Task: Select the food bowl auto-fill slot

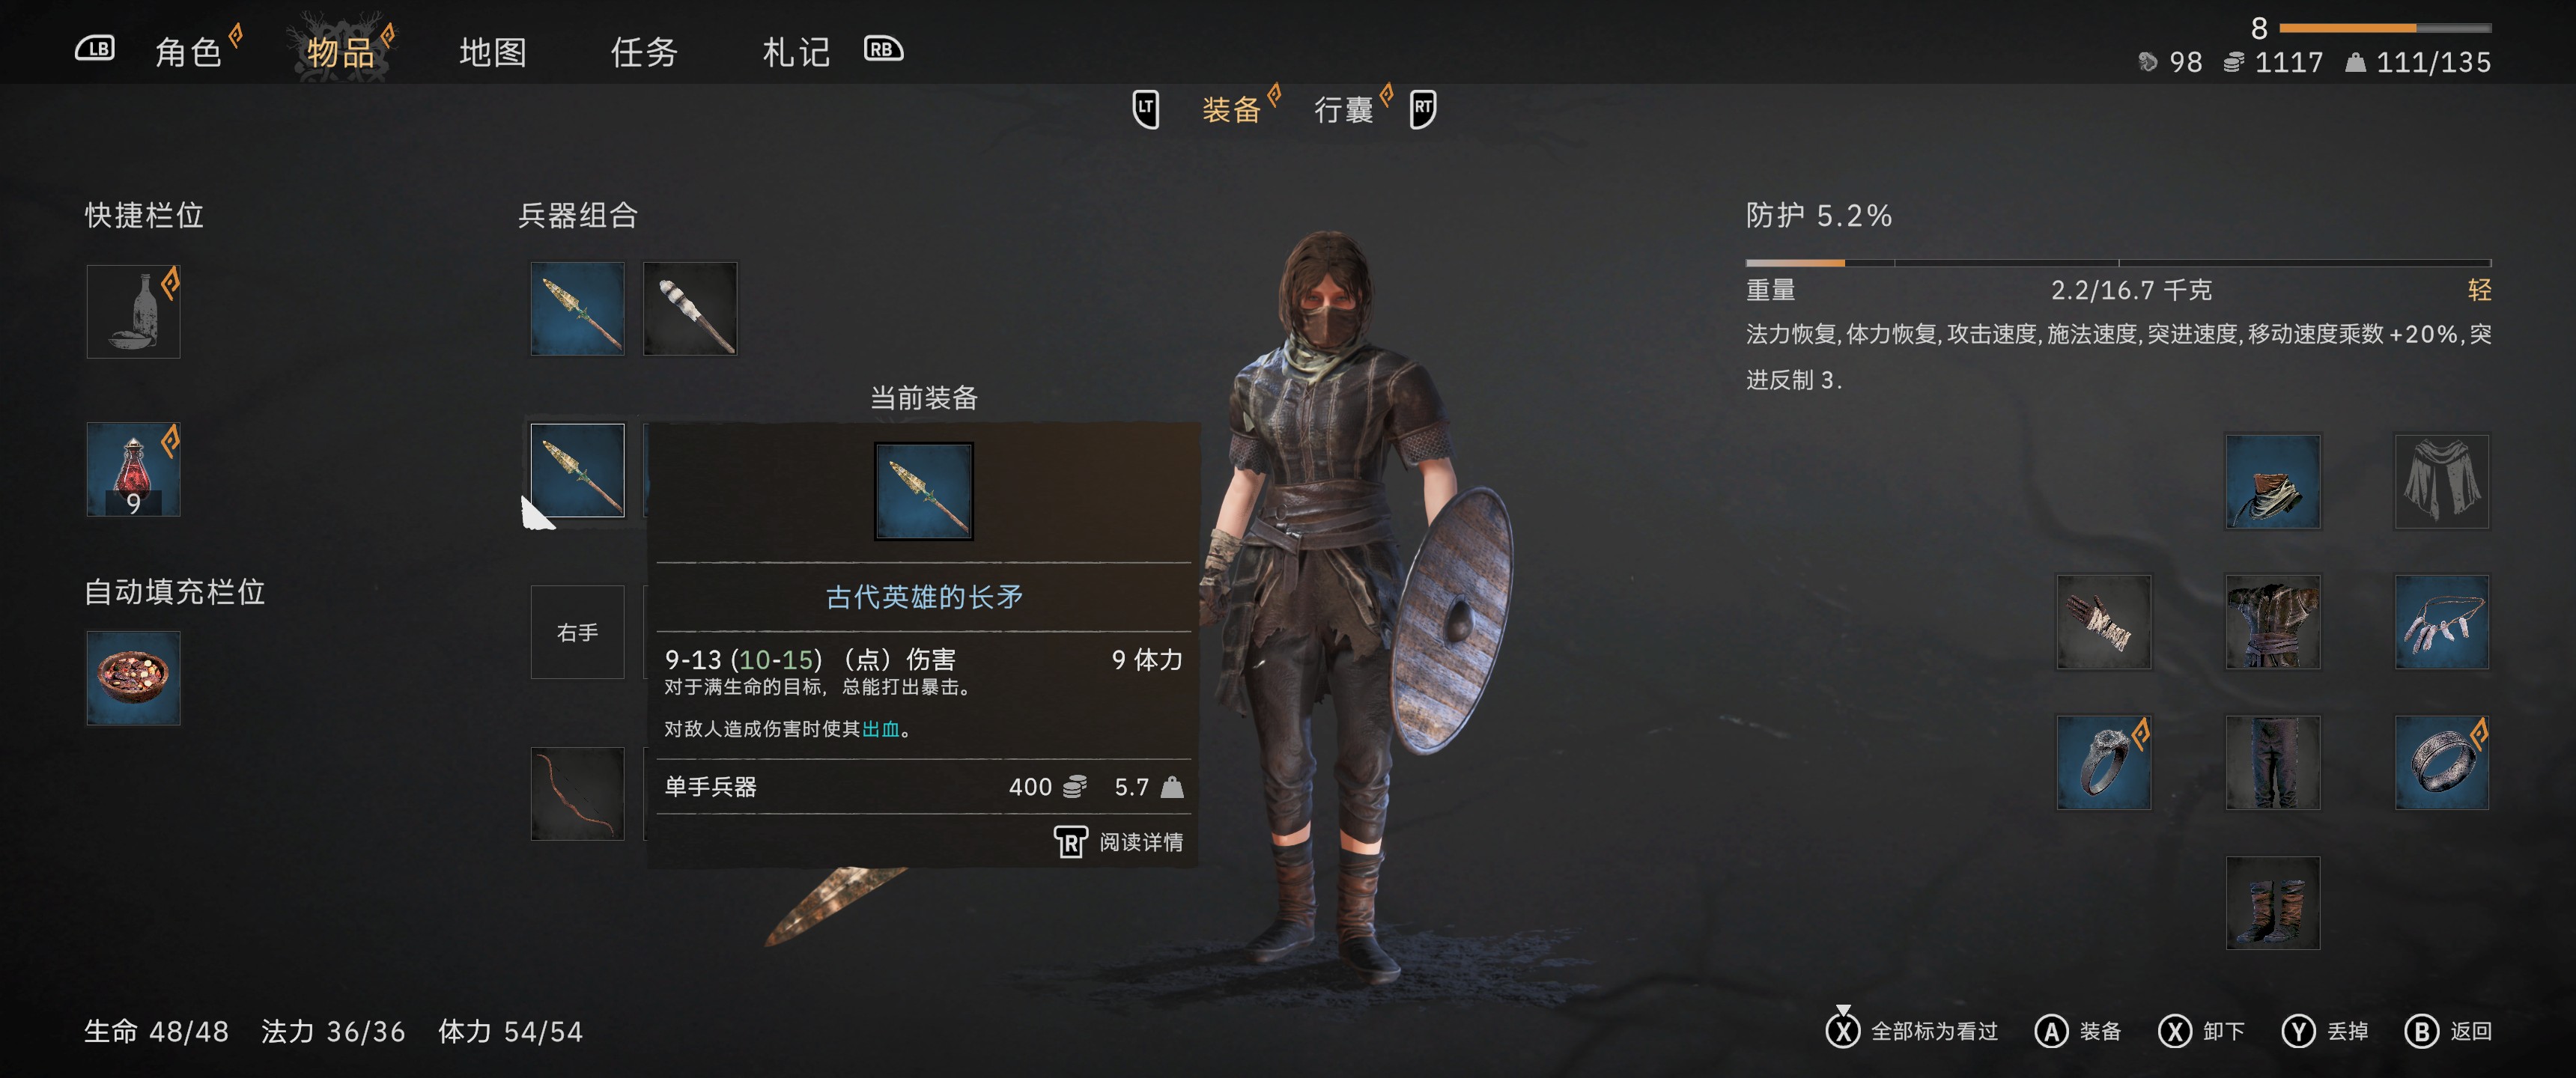Action: 133,678
